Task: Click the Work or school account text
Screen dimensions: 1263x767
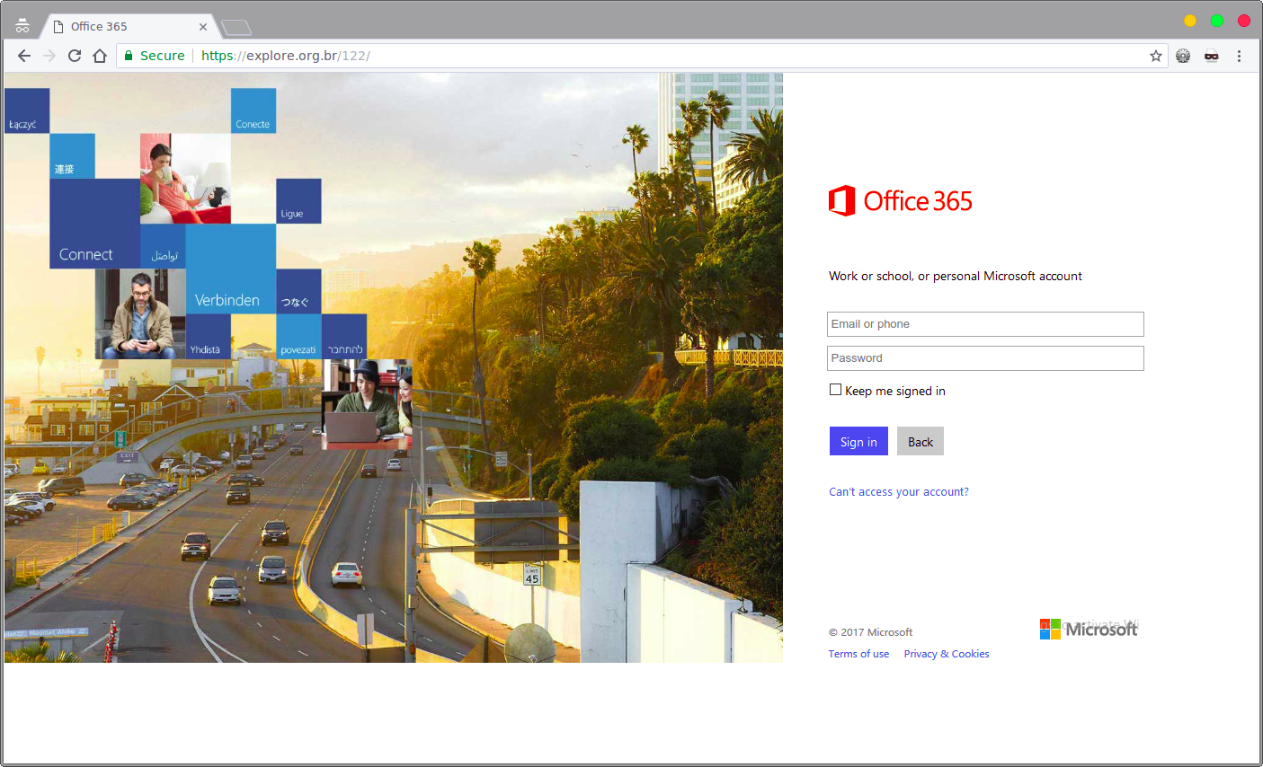Action: tap(956, 277)
